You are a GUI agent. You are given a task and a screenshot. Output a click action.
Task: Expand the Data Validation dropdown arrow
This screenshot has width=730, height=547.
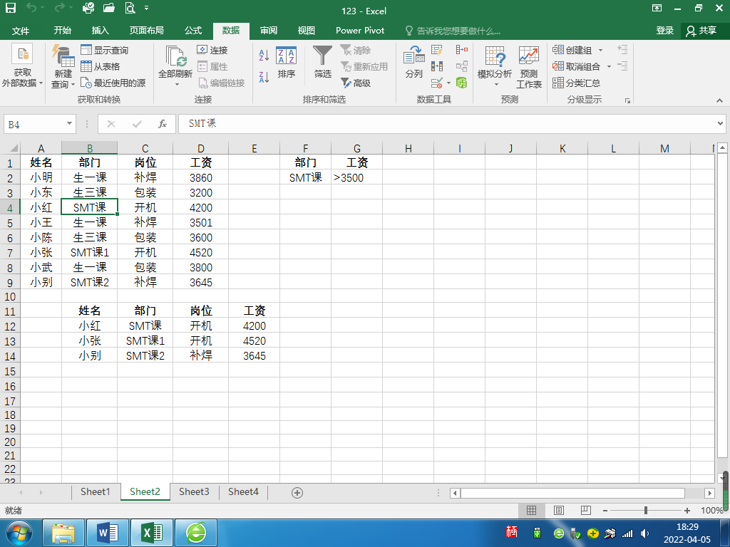[x=449, y=83]
